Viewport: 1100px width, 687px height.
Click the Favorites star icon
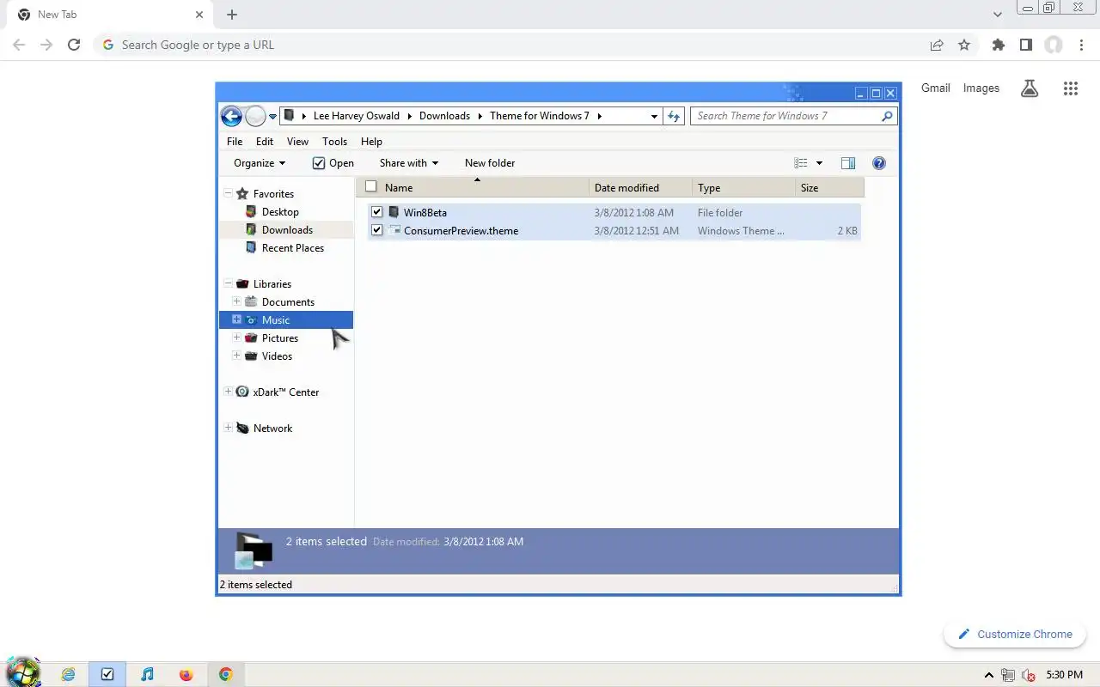pos(242,193)
